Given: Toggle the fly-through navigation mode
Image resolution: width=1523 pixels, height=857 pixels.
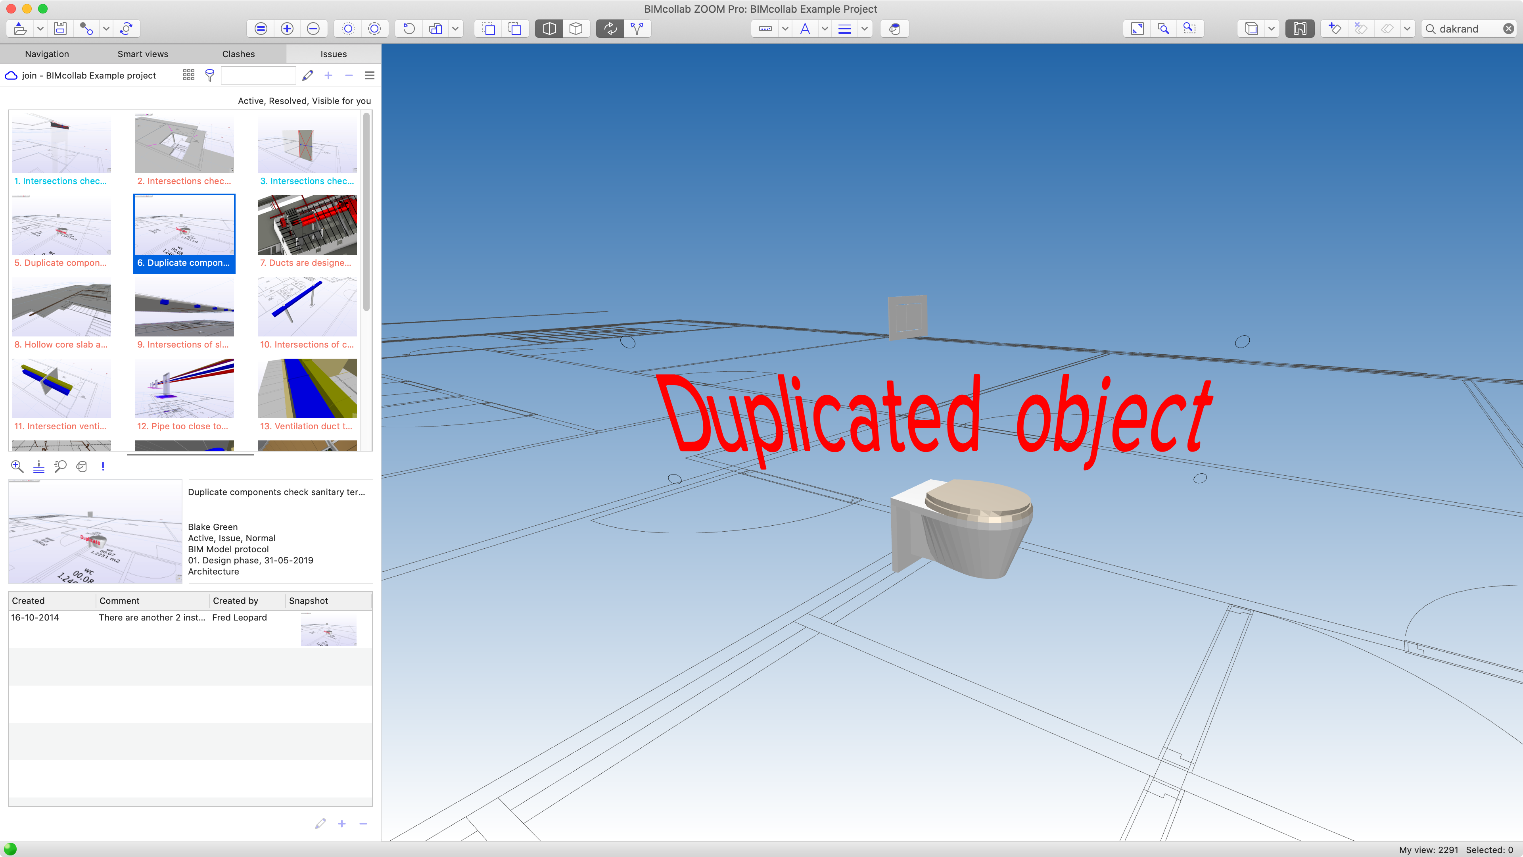Looking at the screenshot, I should pos(637,29).
